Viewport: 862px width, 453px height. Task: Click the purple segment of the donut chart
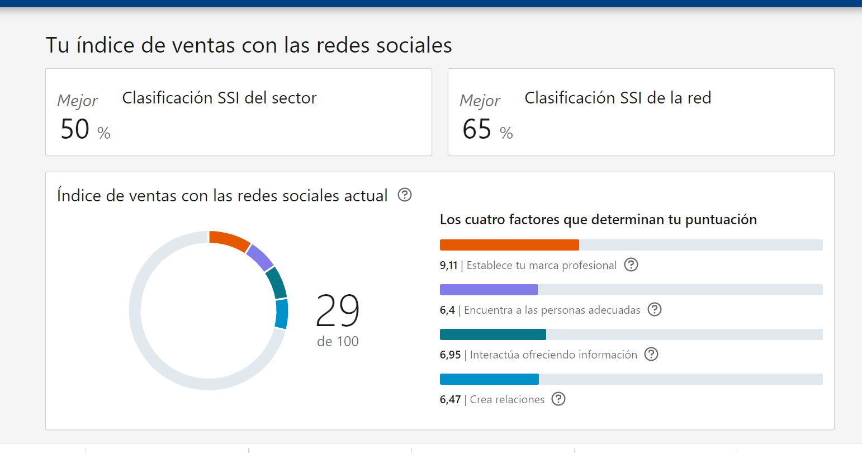click(x=260, y=258)
